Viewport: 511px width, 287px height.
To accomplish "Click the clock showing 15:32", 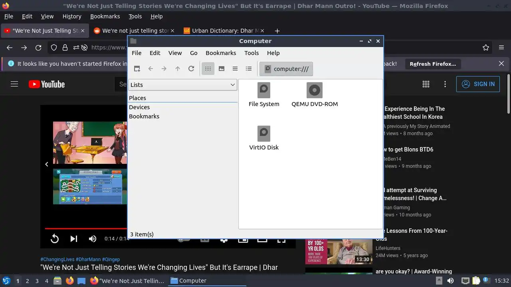I will click(501, 281).
